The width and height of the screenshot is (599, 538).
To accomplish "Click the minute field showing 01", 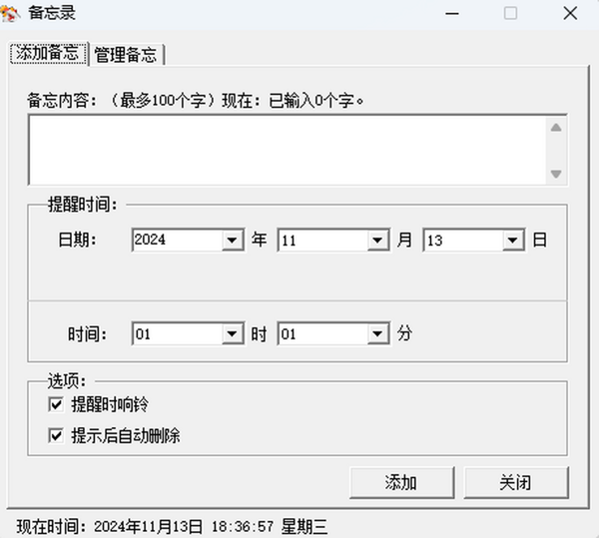I will [323, 334].
